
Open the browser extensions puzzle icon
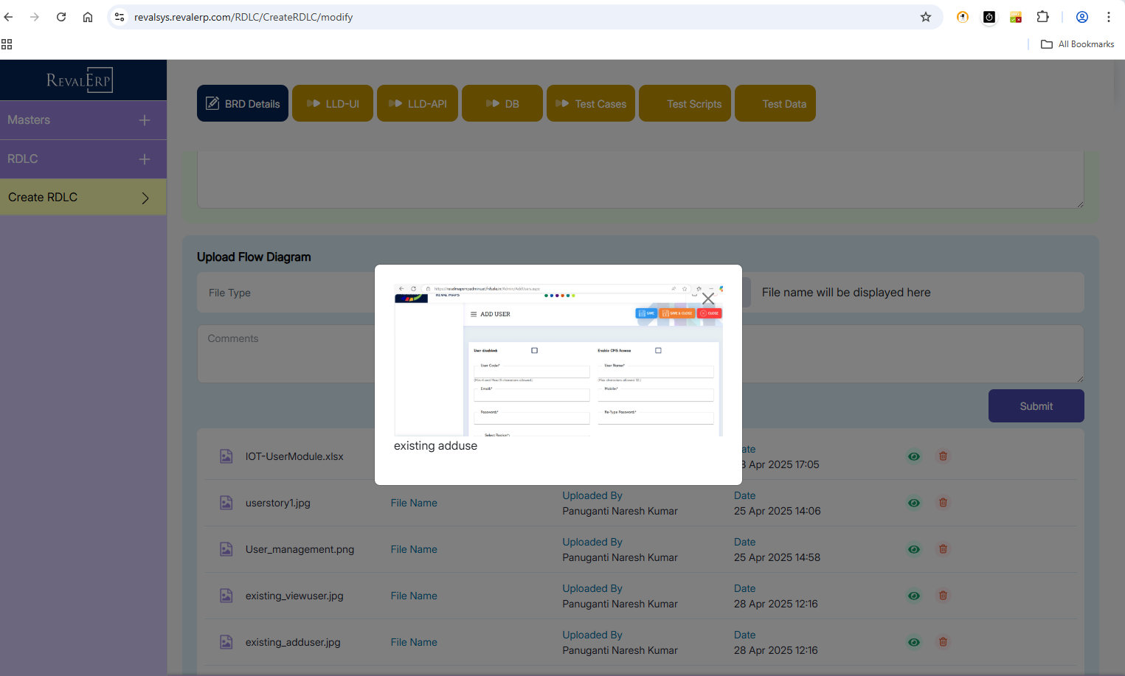1042,17
